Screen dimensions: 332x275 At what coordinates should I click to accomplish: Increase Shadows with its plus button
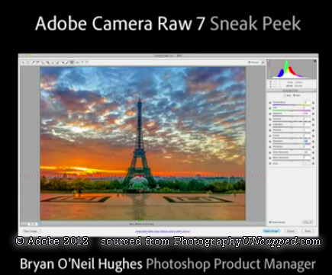pos(313,130)
